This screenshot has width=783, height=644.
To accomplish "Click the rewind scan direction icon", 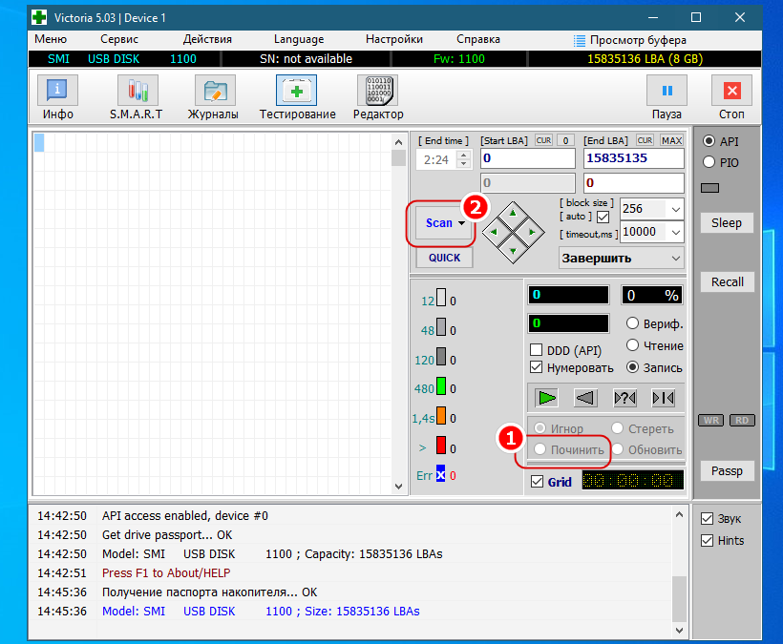I will (585, 397).
